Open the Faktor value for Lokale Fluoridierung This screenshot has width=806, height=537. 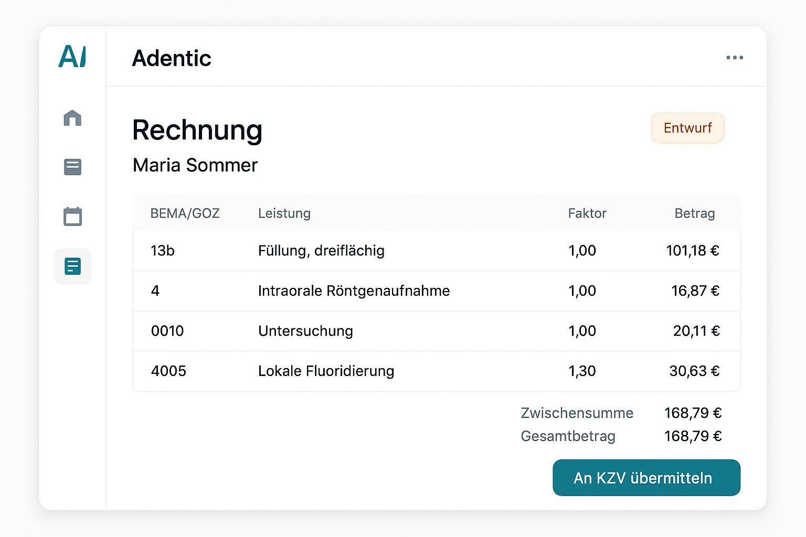click(582, 371)
